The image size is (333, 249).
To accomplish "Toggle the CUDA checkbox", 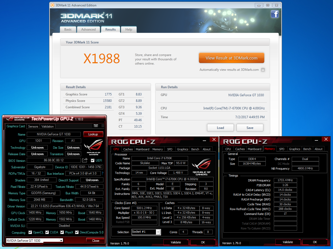I will 47,232.
